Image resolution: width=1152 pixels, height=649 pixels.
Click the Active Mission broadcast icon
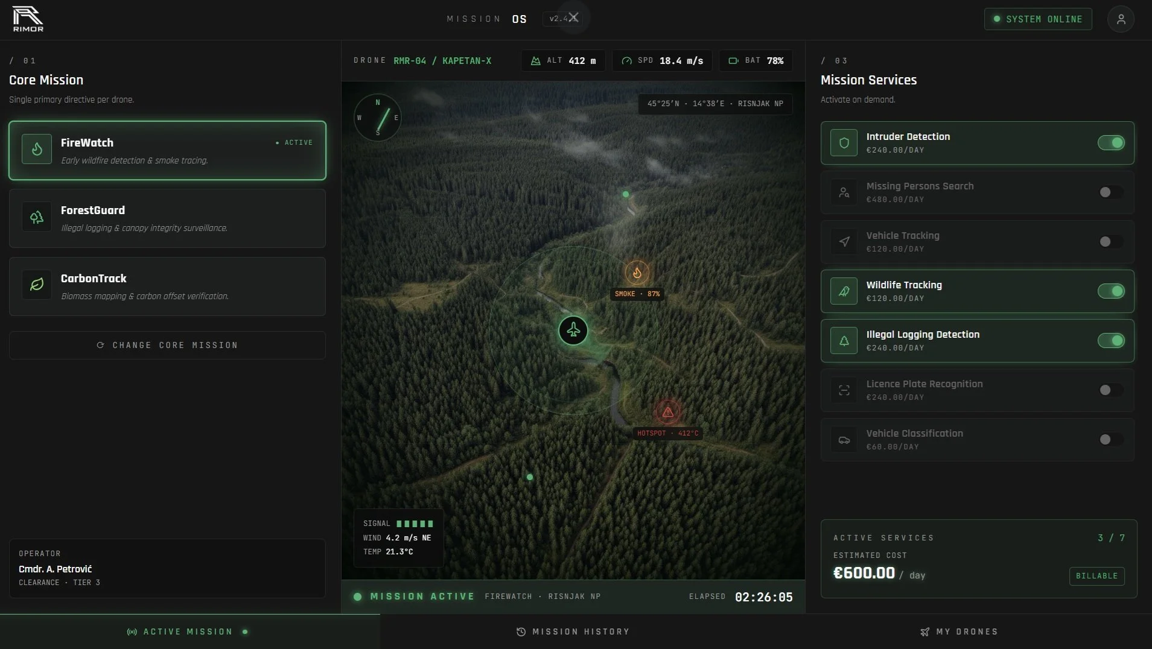coord(132,632)
